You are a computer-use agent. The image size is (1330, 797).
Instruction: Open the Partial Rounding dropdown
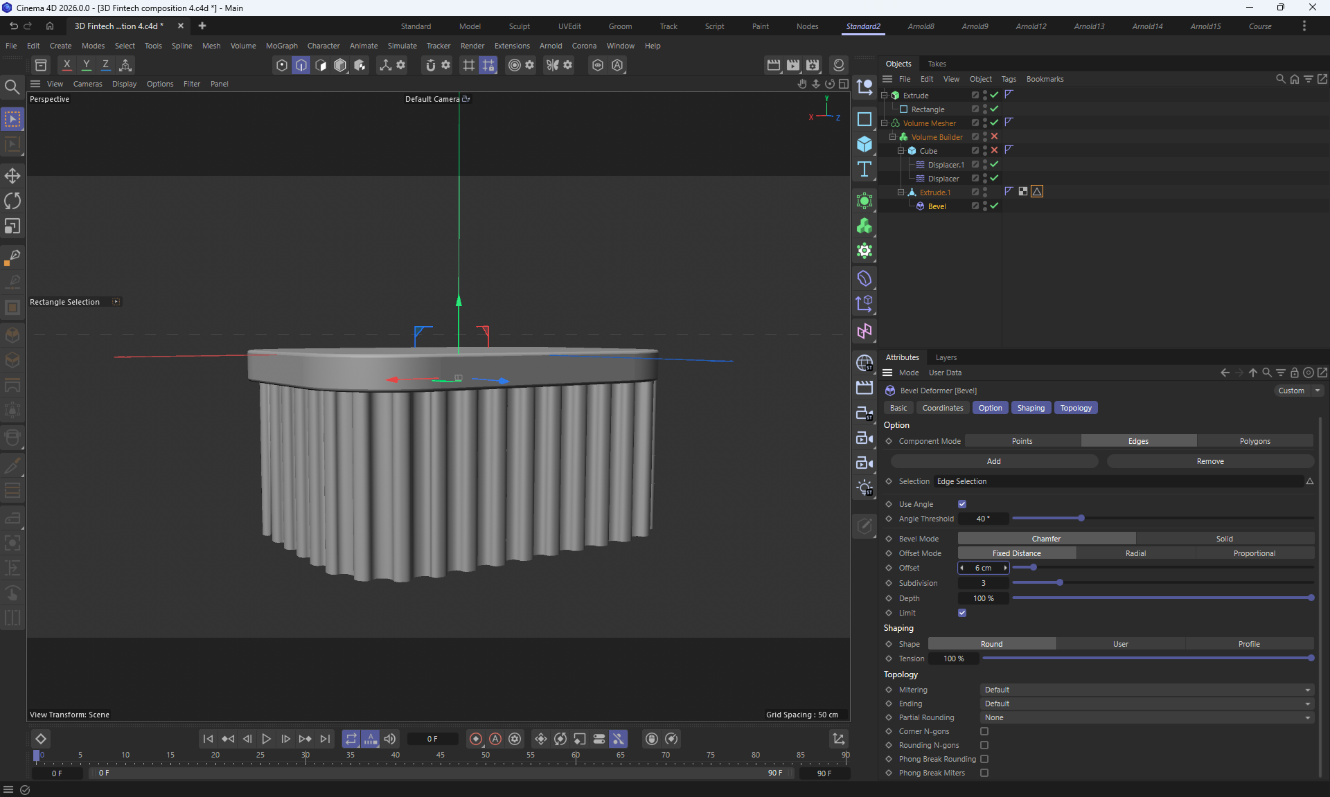point(1146,717)
